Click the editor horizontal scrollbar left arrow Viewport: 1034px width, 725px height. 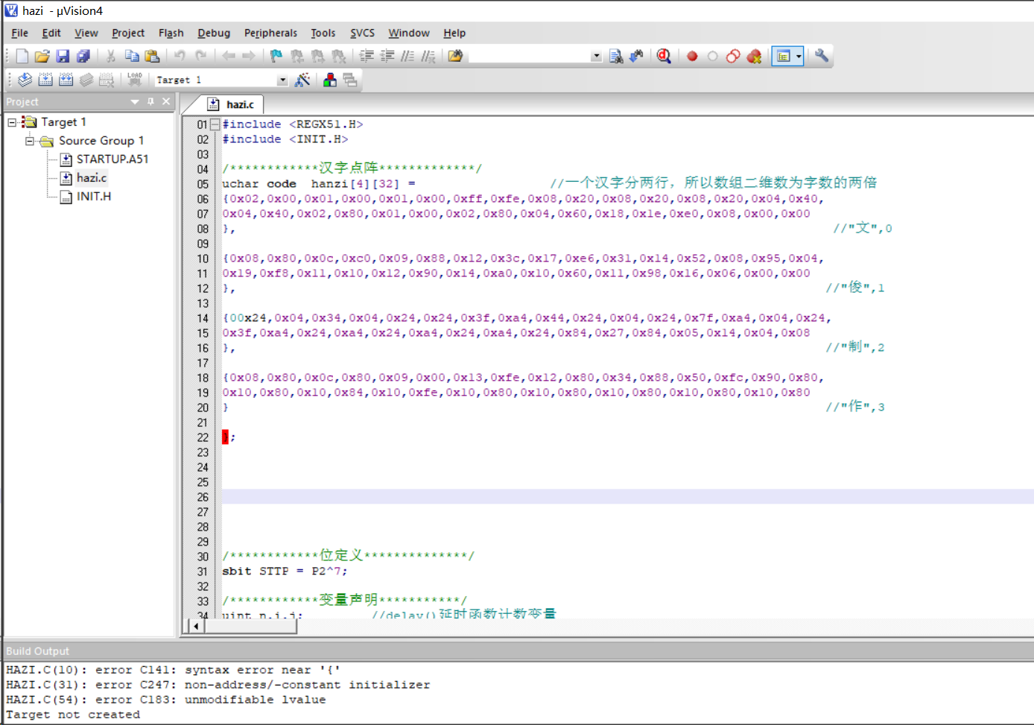point(196,627)
